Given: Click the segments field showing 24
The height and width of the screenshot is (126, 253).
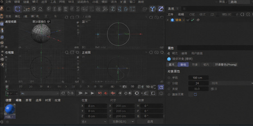Looking at the screenshot, I should point(198,83).
